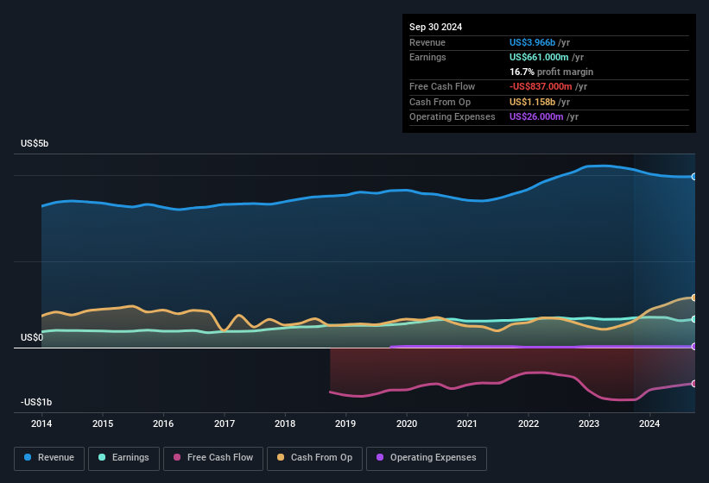
Task: Click the Sep 30 2024 tooltip date header
Action: tap(435, 27)
